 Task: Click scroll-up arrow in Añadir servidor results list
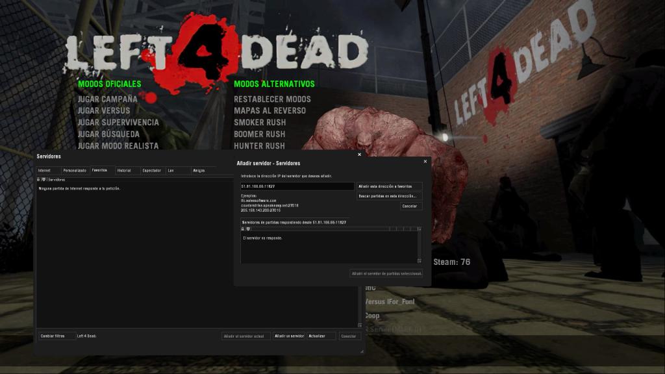coord(419,229)
